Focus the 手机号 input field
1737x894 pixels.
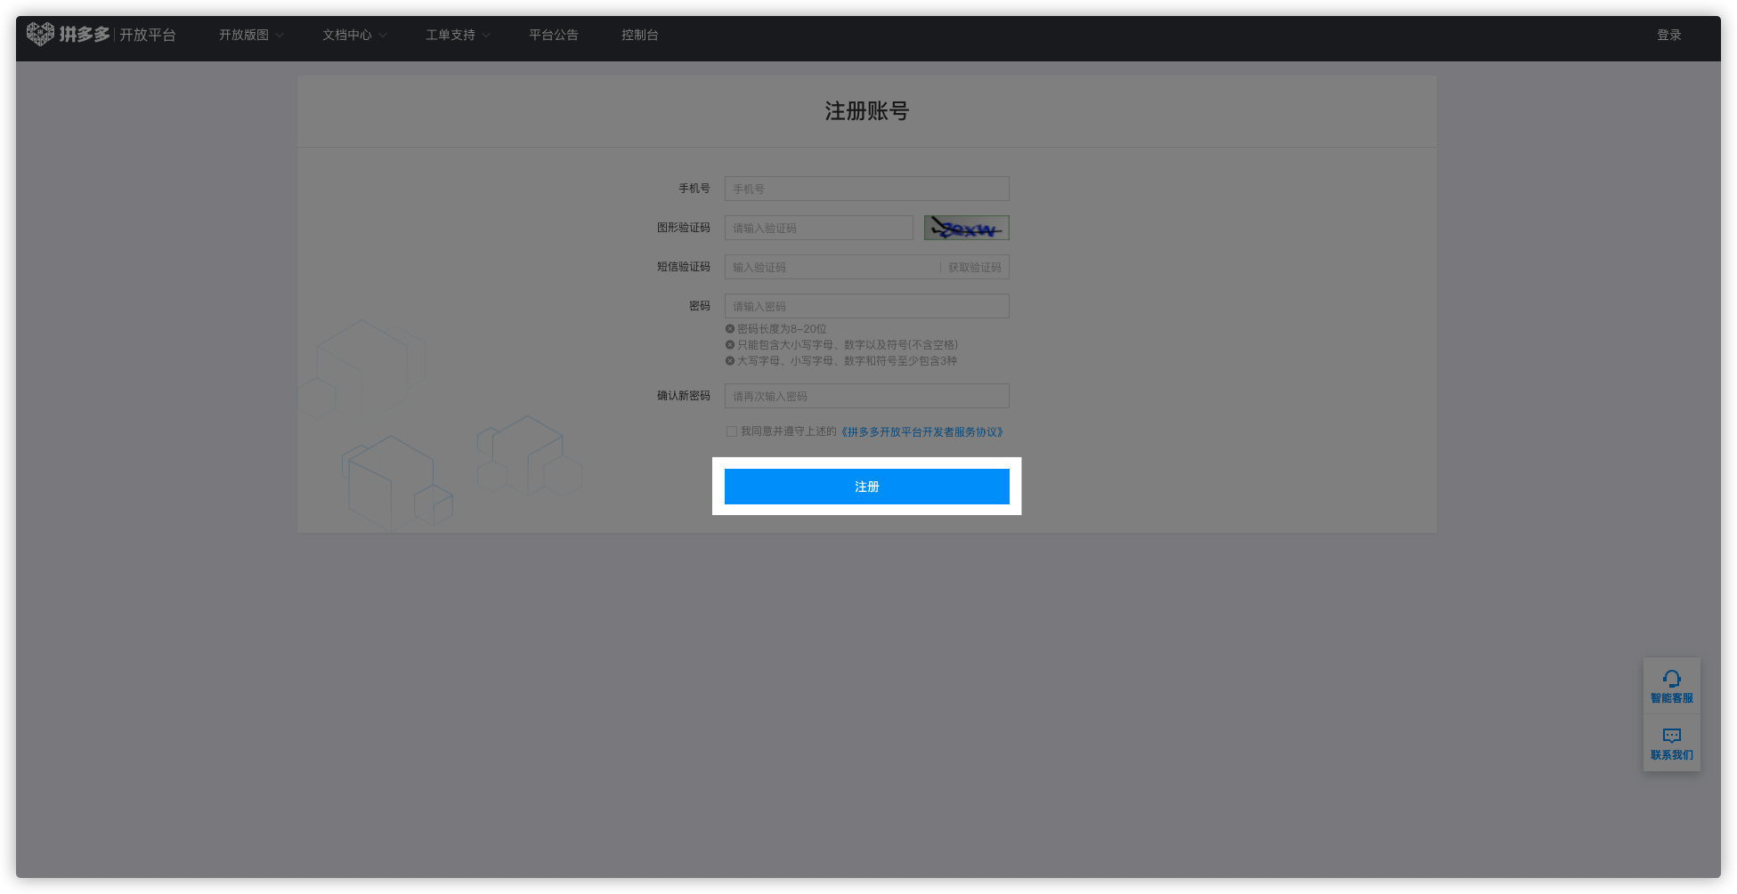pyautogui.click(x=866, y=189)
